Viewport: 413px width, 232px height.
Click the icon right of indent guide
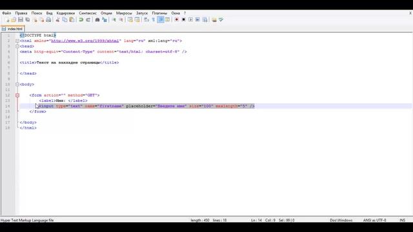[x=167, y=20]
